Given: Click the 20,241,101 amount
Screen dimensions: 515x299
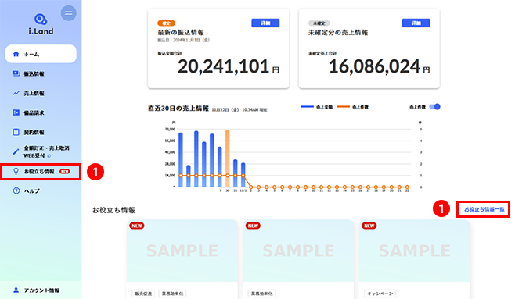Looking at the screenshot, I should tap(224, 66).
